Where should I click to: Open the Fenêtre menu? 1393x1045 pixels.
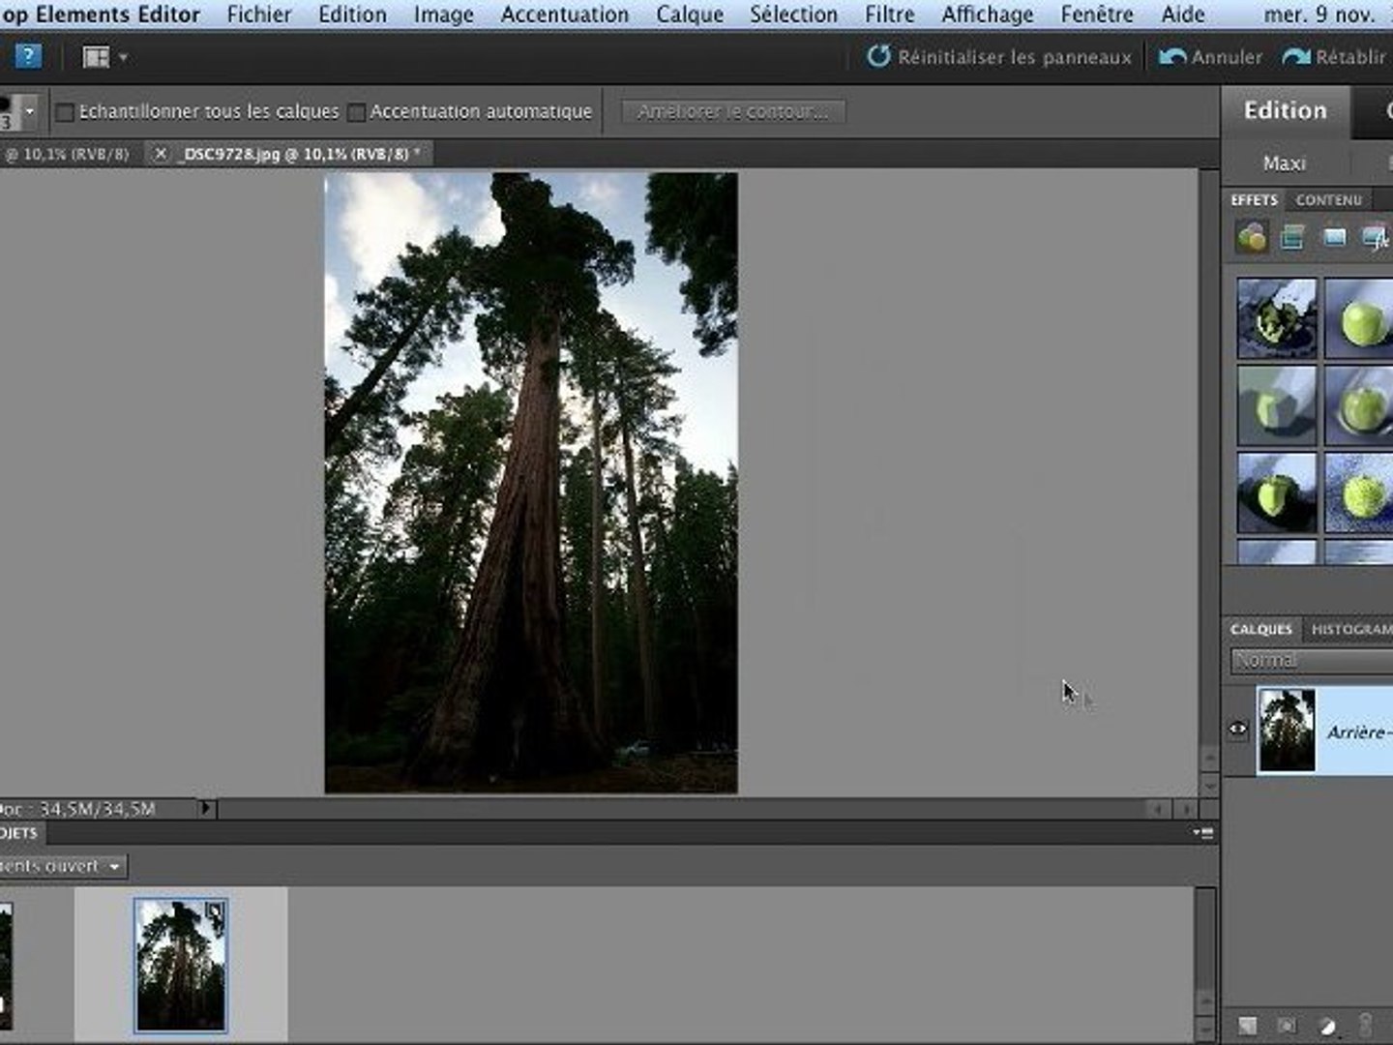click(x=1097, y=15)
